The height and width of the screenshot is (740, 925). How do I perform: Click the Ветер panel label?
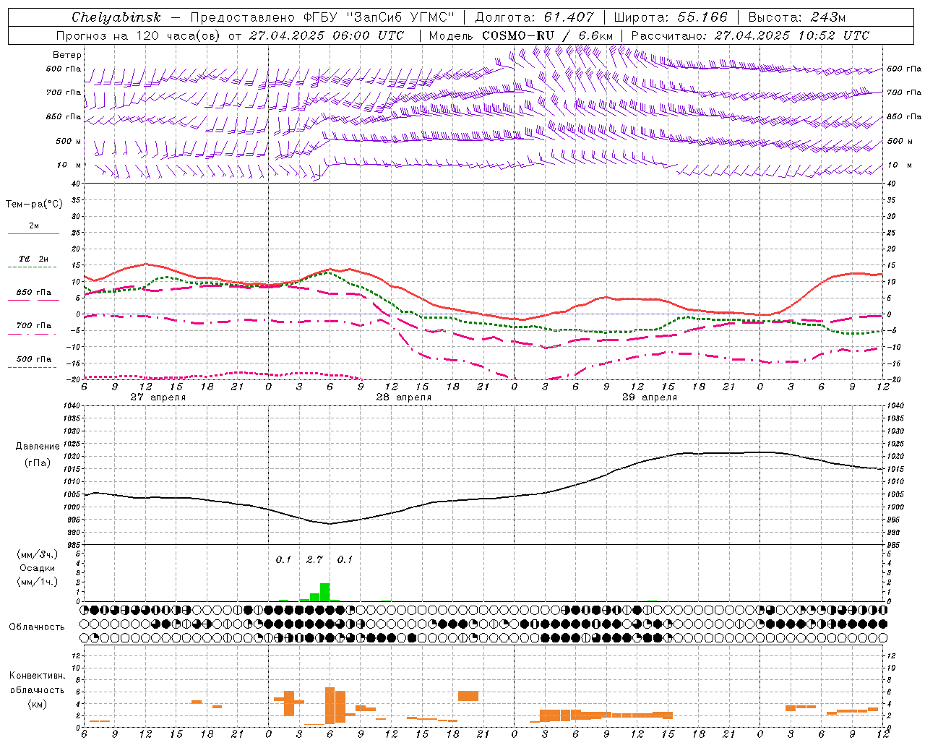pos(67,55)
